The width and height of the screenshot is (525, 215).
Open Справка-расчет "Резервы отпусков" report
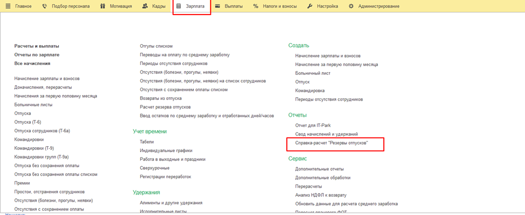(x=331, y=143)
